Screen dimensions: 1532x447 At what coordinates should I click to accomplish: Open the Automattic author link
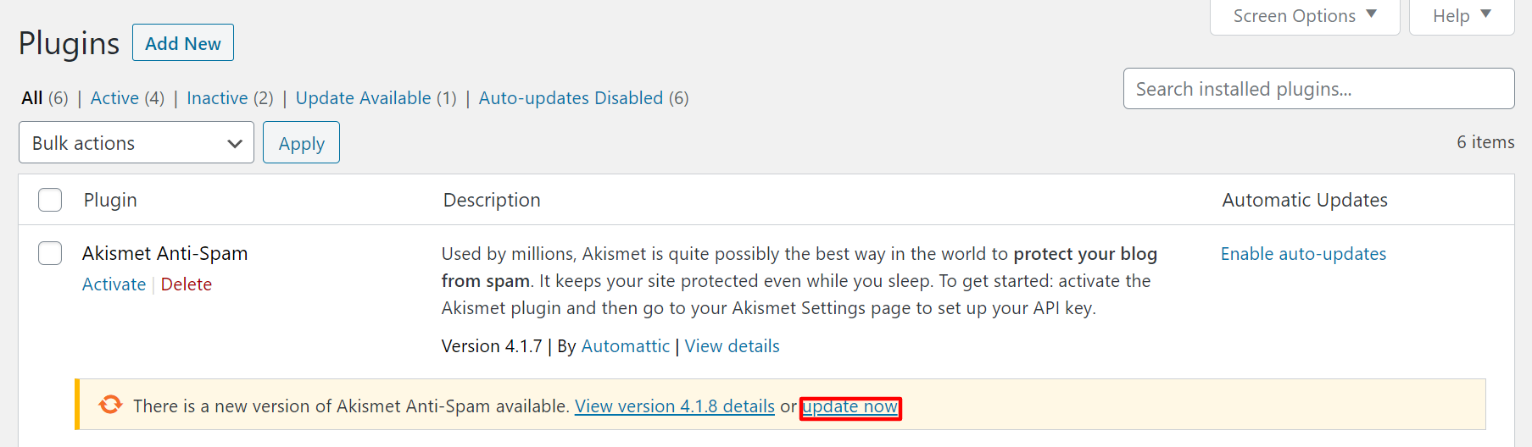pyautogui.click(x=625, y=346)
